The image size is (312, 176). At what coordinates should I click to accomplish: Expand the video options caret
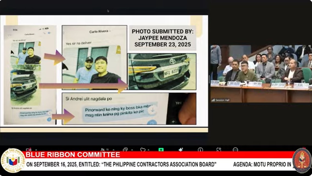tap(36, 150)
